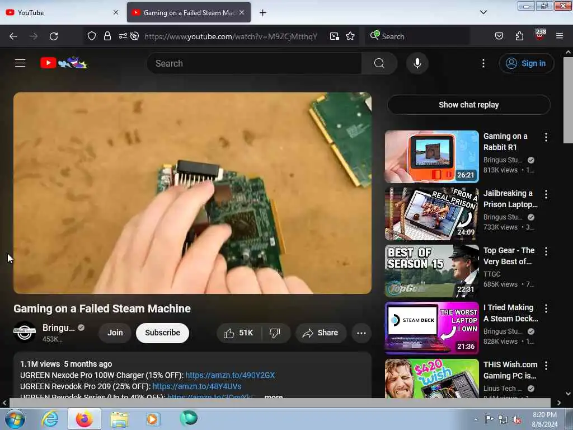Viewport: 573px width, 430px height.
Task: Open the amzn.to/48Y4UVs link
Action: click(x=196, y=386)
